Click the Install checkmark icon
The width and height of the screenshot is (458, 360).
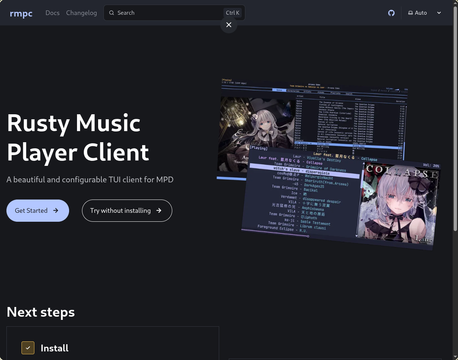point(28,348)
